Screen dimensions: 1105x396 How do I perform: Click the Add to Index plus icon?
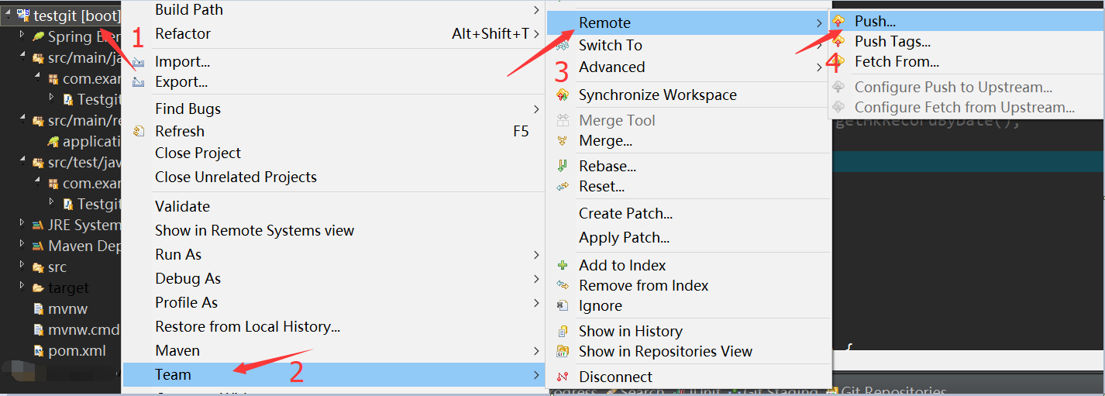563,265
